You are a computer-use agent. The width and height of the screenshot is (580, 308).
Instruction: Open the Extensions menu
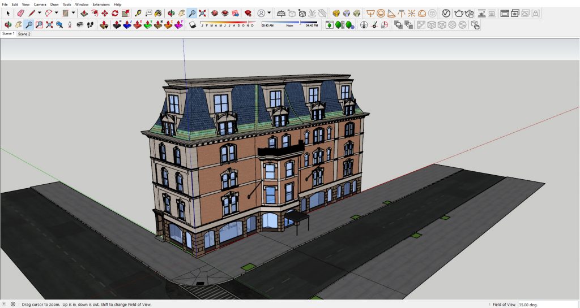click(101, 4)
